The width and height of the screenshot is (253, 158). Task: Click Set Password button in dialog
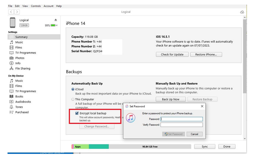click(x=173, y=134)
